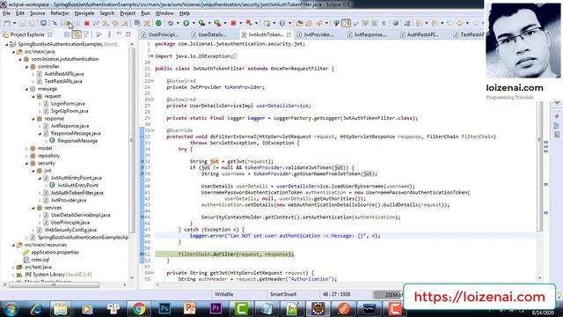Click the New file toolbar icon
563x317 pixels.
point(7,24)
